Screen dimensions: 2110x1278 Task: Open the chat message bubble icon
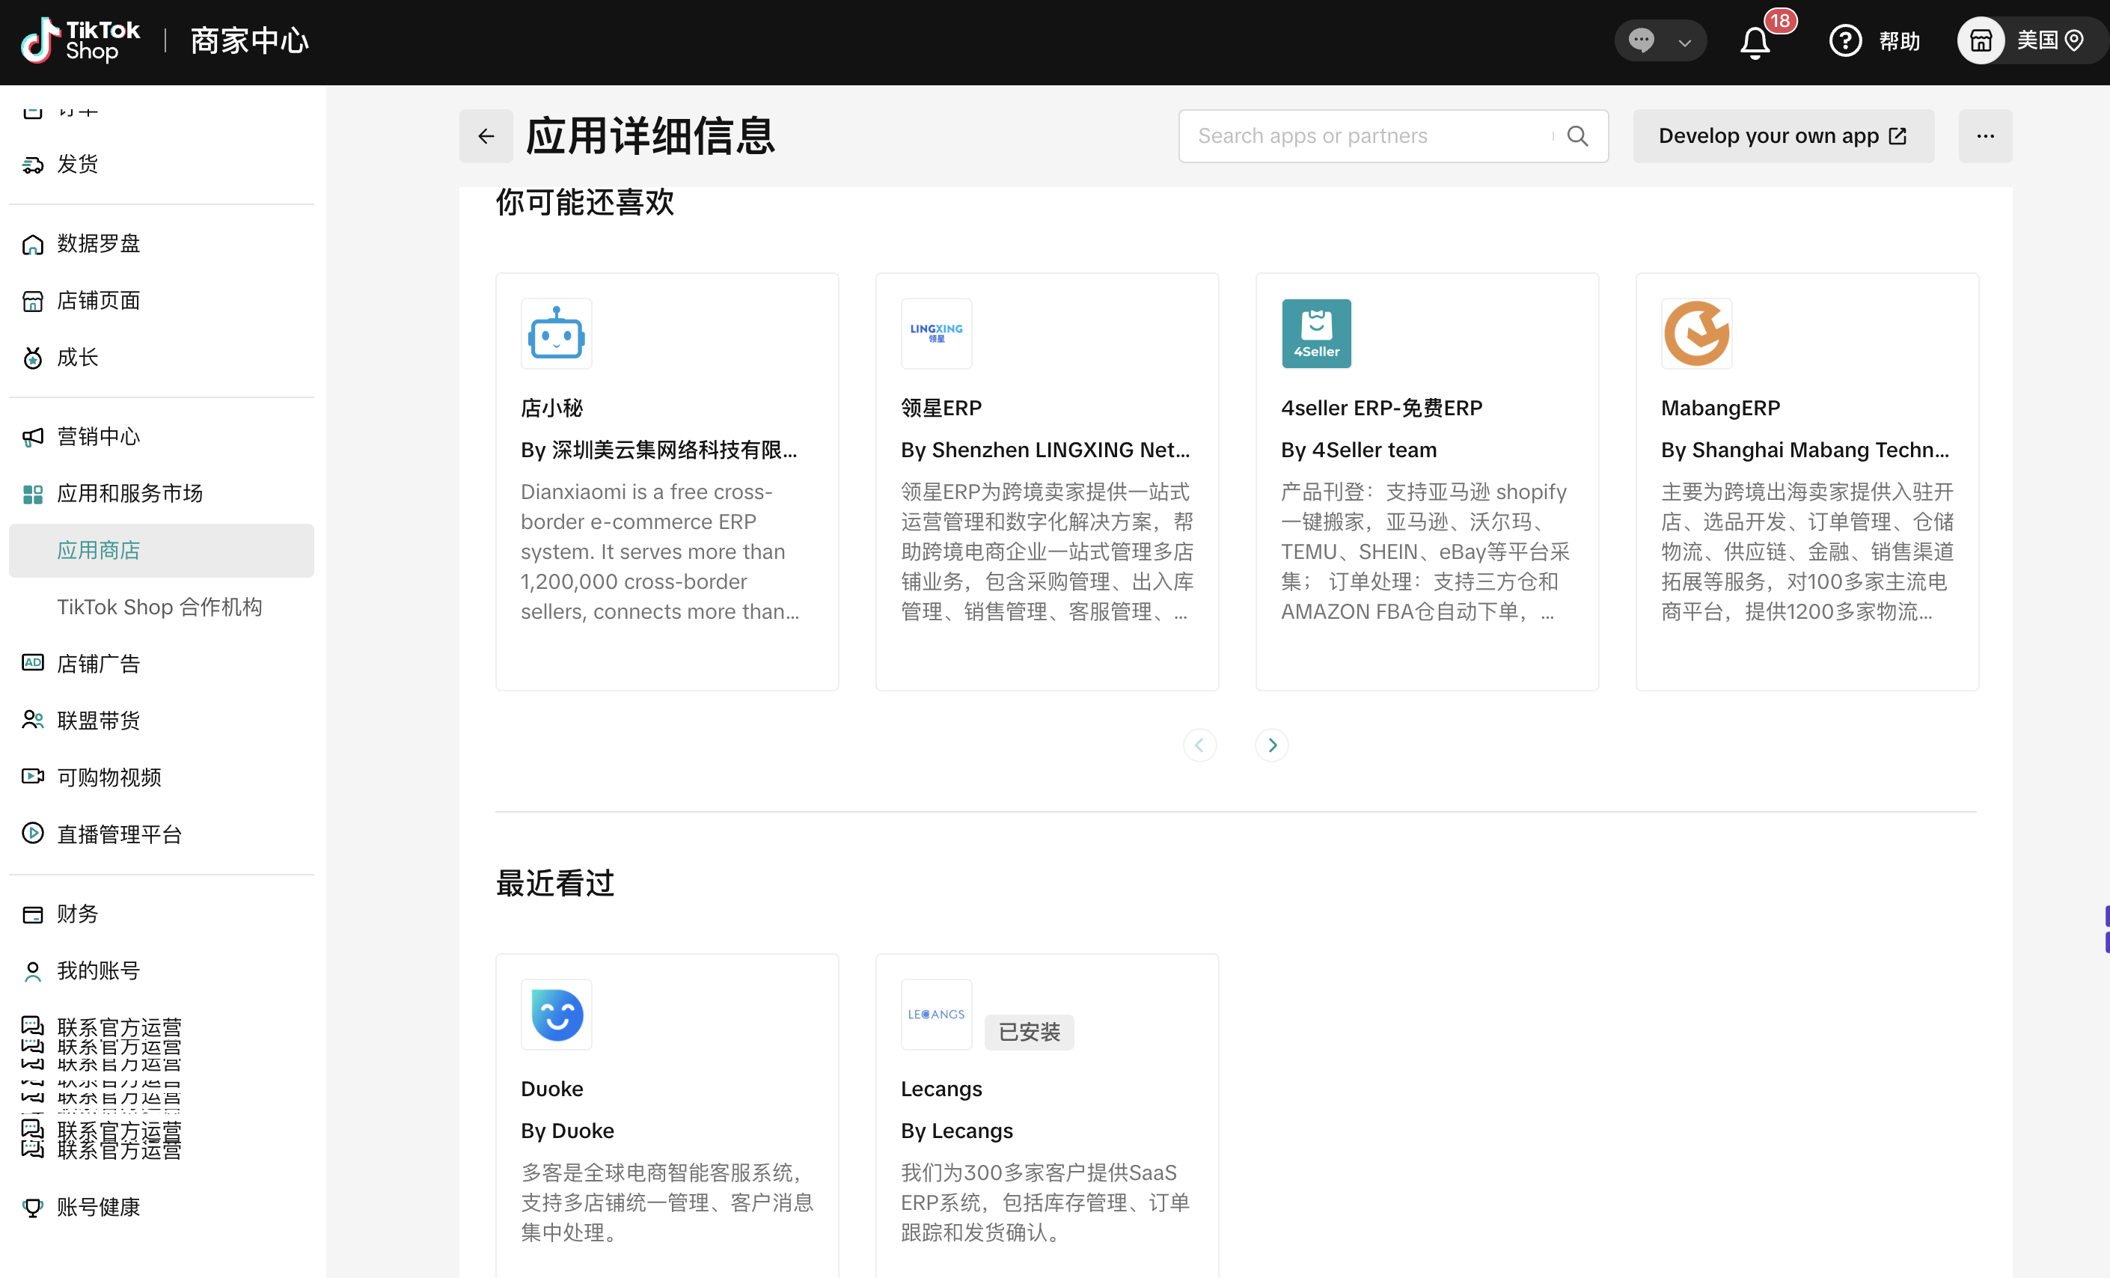[1641, 40]
